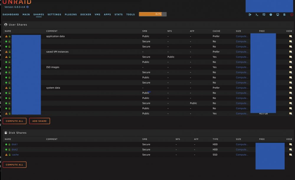Open the Plugins tab
295x180 pixels.
[71, 14]
